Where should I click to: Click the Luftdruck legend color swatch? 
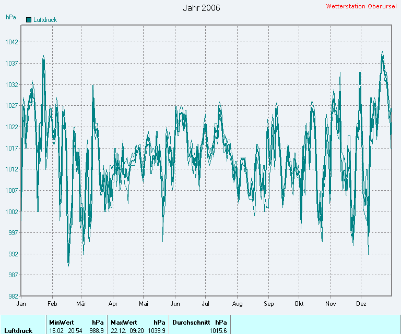pos(29,20)
